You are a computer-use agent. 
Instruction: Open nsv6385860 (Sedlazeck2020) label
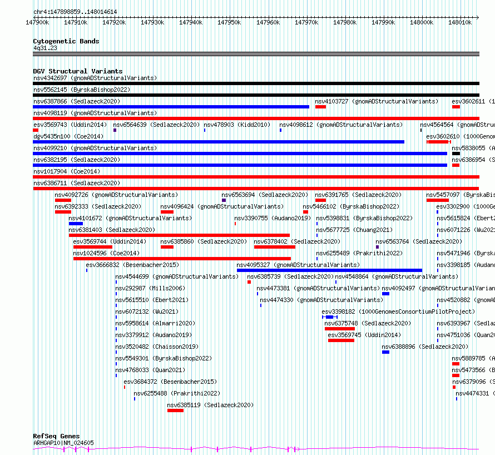click(x=204, y=241)
